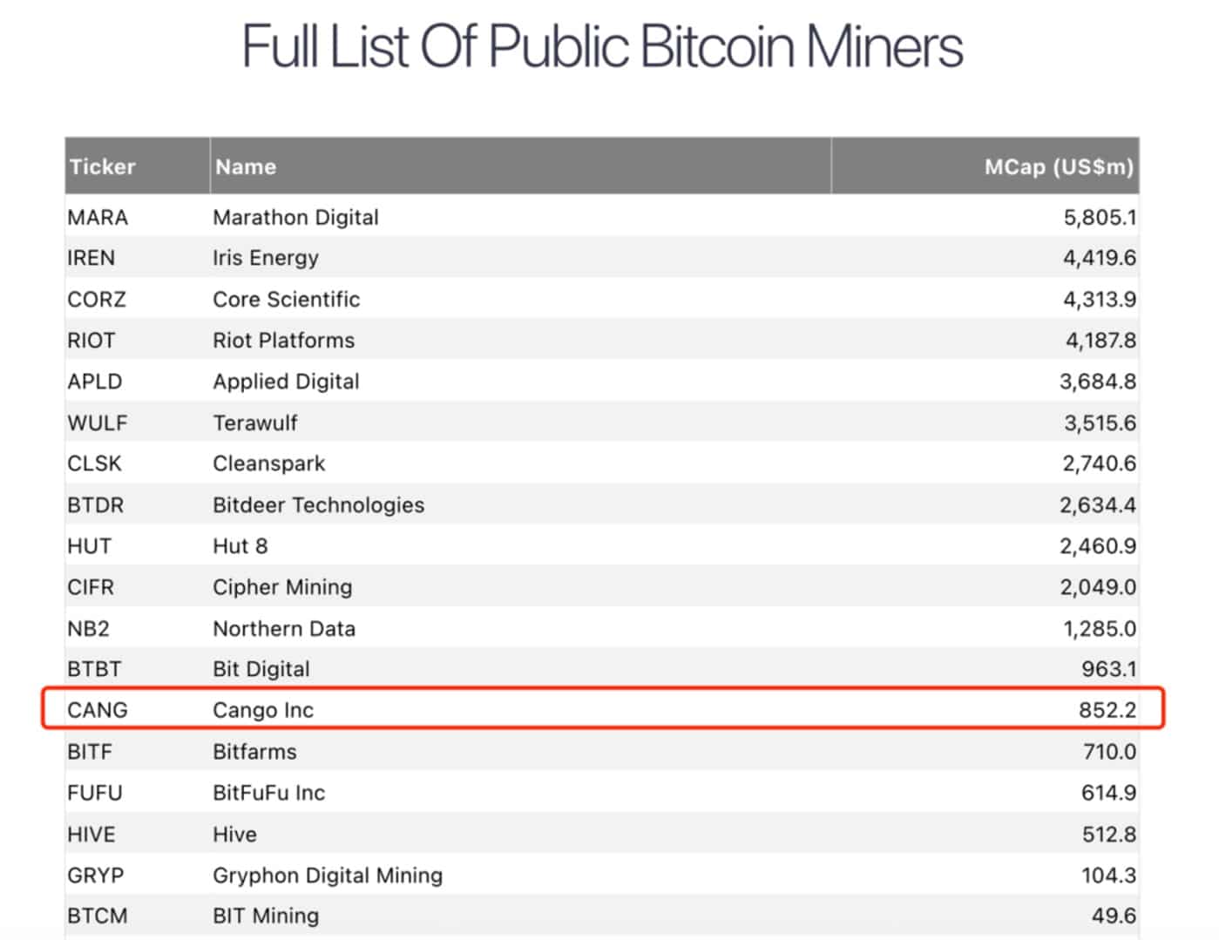Click the Cleanspark company name
Screen dimensions: 1219x940
[268, 463]
